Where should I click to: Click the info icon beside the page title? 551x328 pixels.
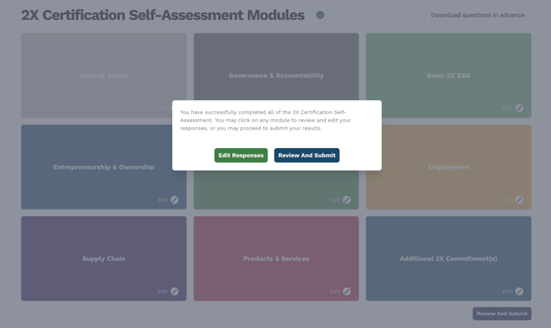coord(320,15)
